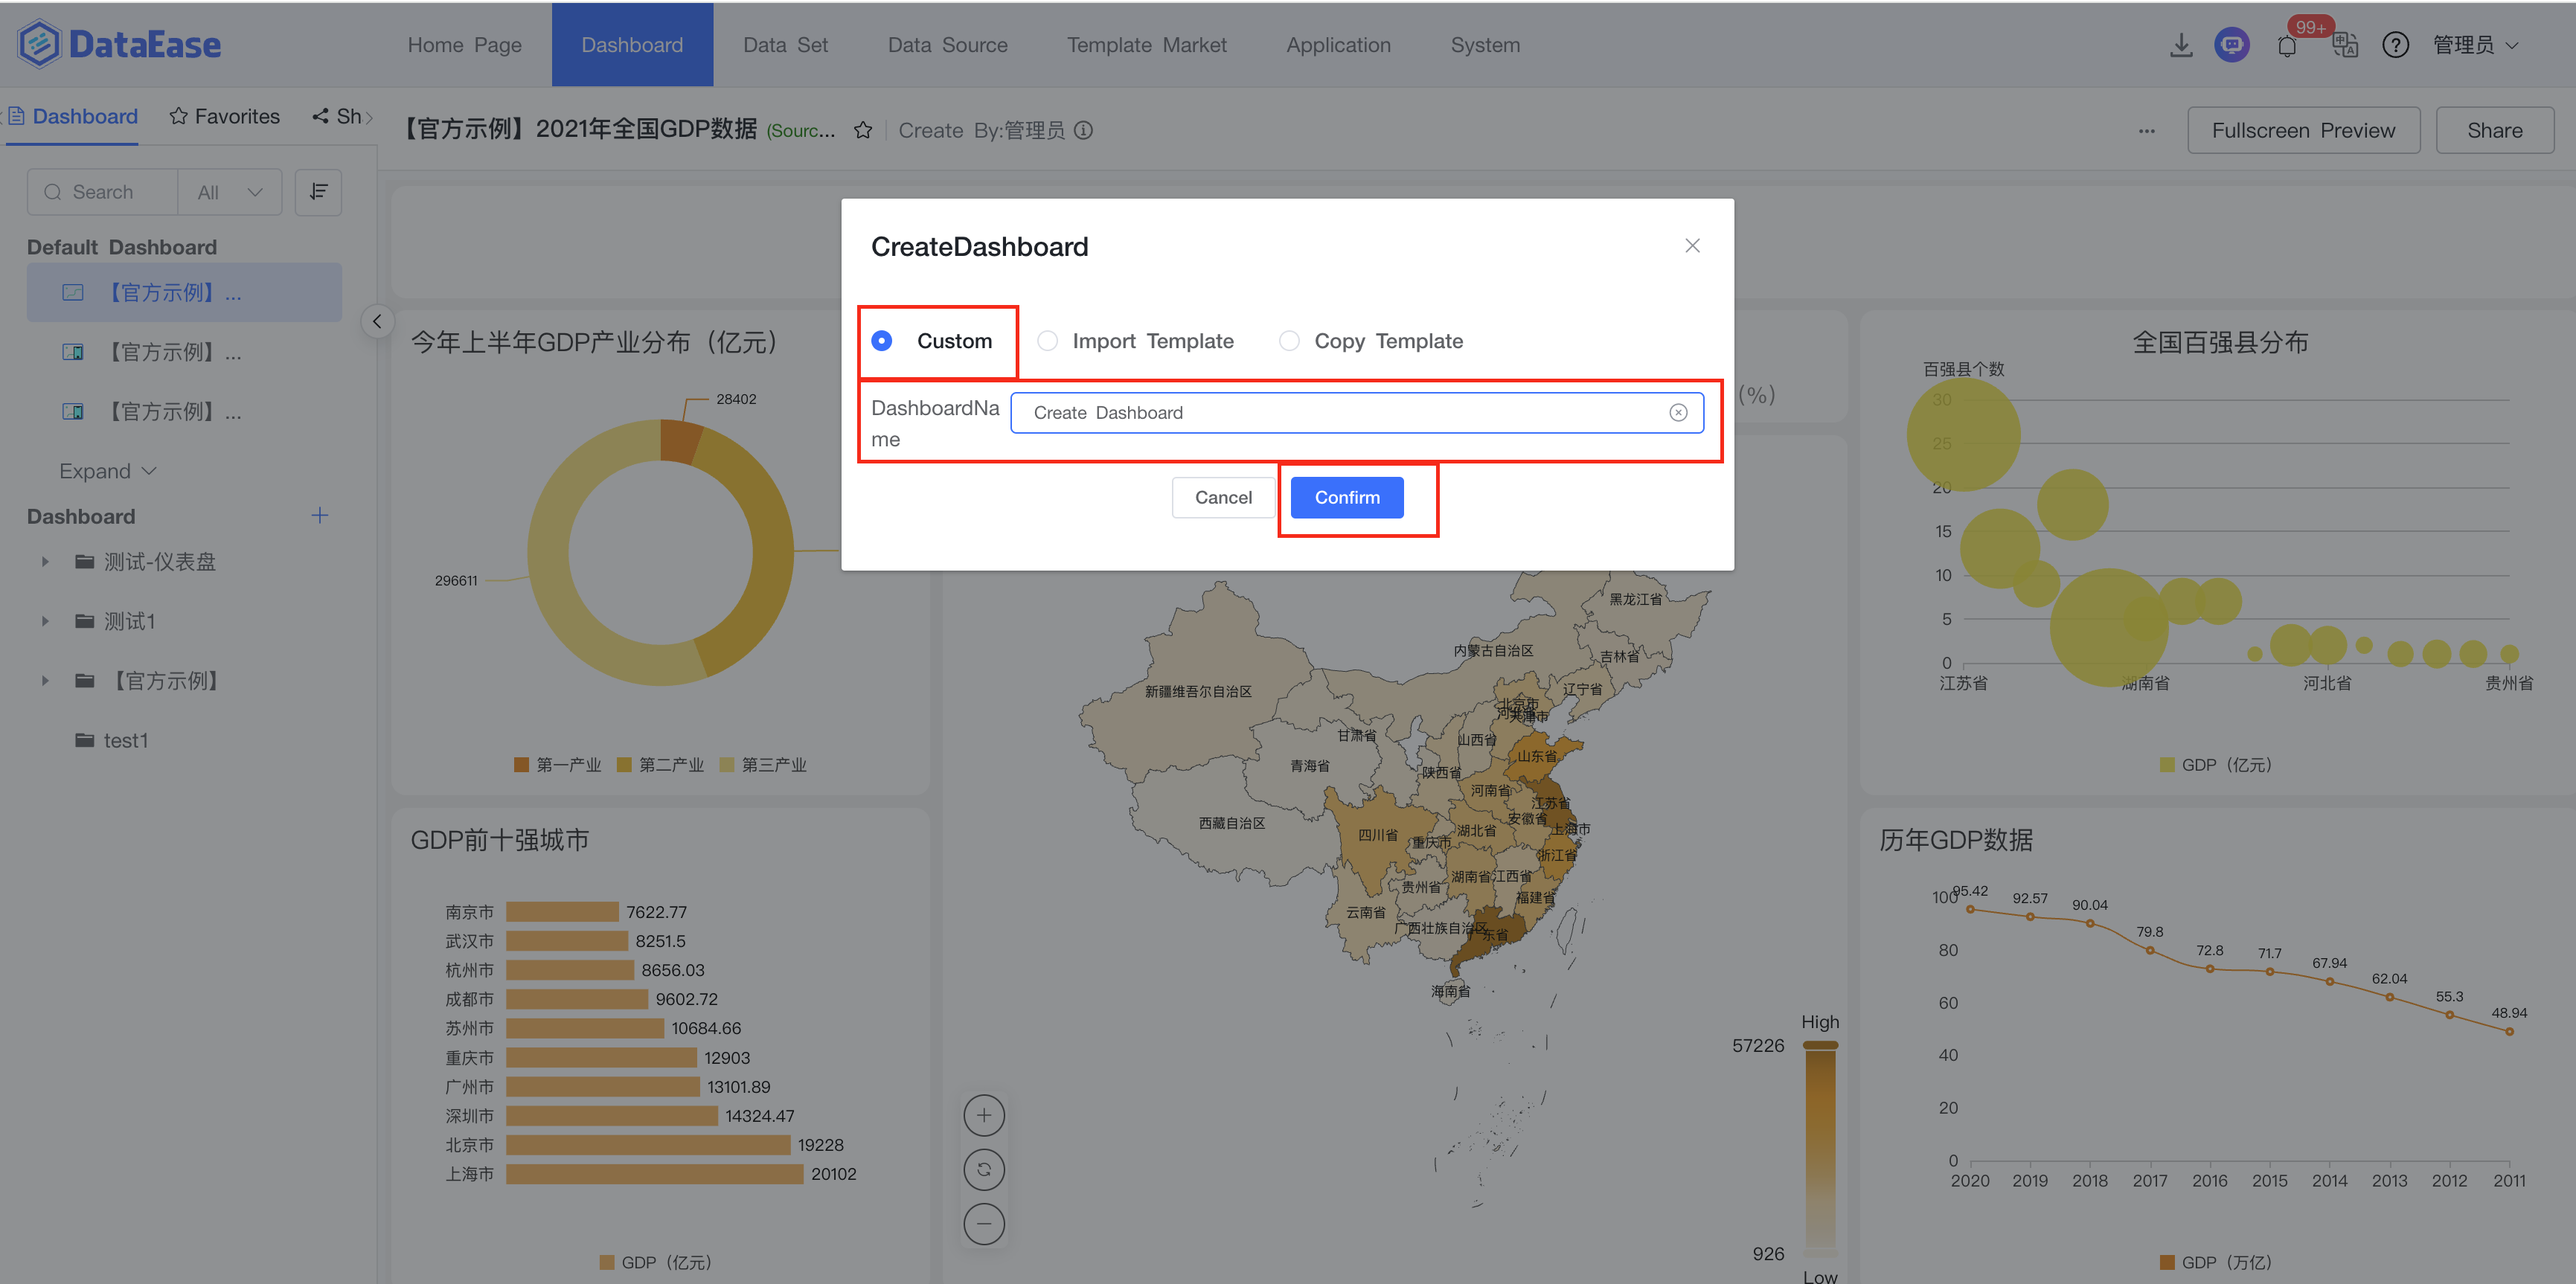Choose the Copy Template radio option
The image size is (2576, 1284).
1289,341
